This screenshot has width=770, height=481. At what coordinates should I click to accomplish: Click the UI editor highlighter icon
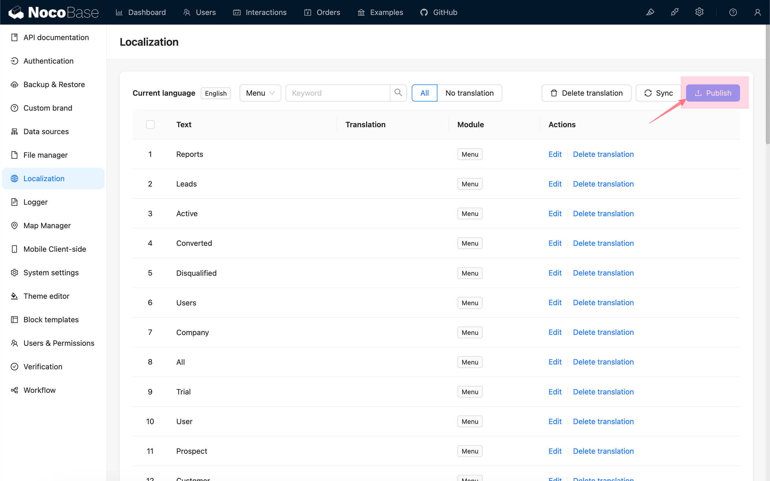point(650,12)
